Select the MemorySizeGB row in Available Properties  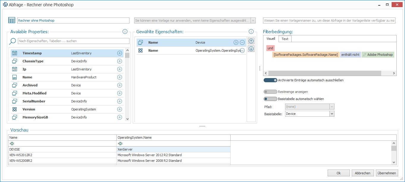click(67, 117)
